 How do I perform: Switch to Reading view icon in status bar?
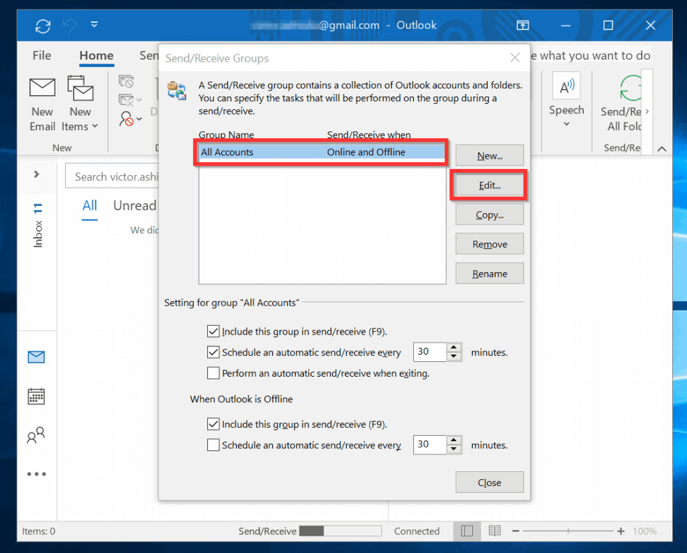pos(494,531)
